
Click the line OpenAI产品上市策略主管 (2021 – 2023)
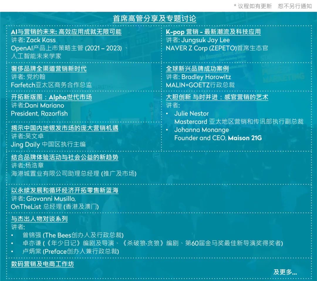click(67, 48)
